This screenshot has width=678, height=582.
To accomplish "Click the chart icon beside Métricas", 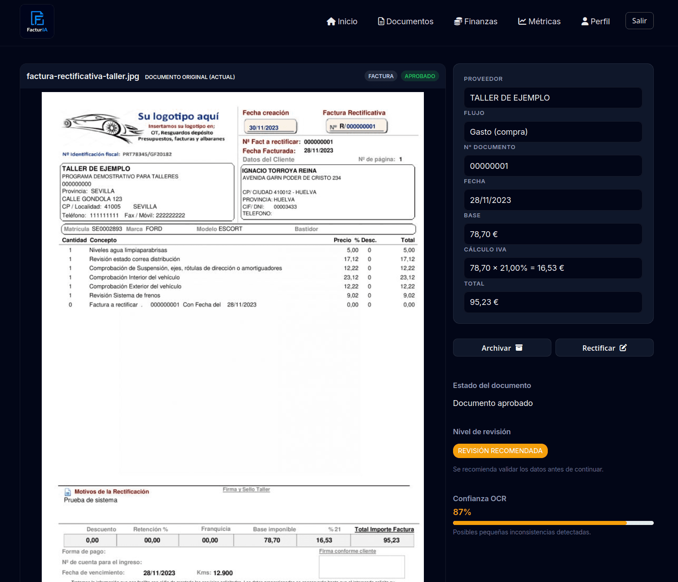I will click(x=522, y=21).
